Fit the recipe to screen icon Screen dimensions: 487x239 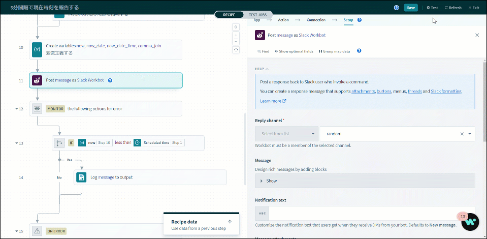click(236, 50)
